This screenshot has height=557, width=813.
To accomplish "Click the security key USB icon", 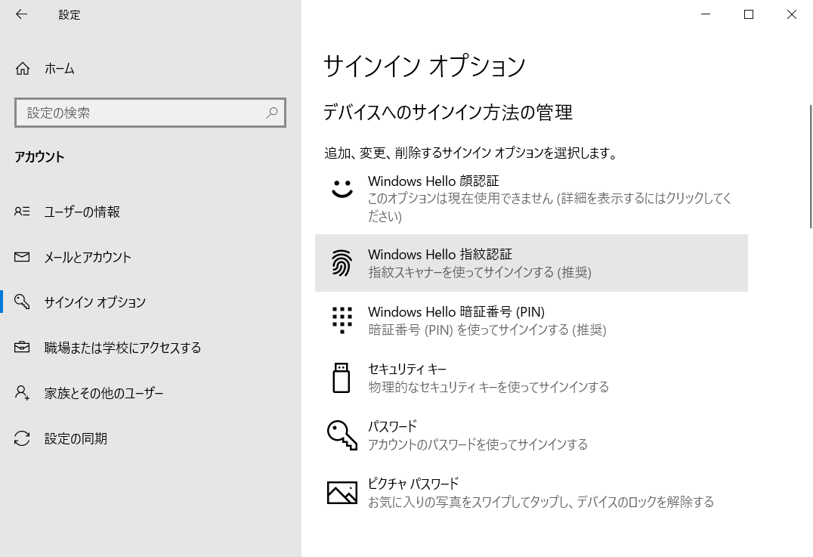I will pyautogui.click(x=342, y=378).
